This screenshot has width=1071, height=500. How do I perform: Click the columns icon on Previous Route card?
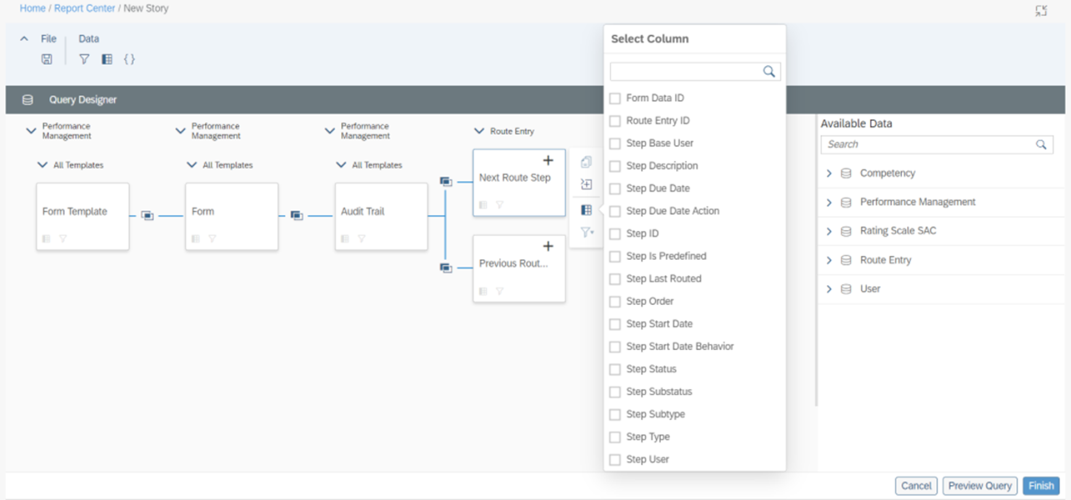coord(483,291)
